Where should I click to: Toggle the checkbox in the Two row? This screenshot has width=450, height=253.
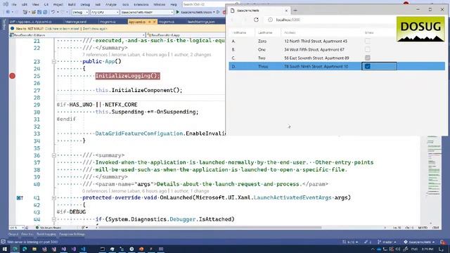point(367,58)
